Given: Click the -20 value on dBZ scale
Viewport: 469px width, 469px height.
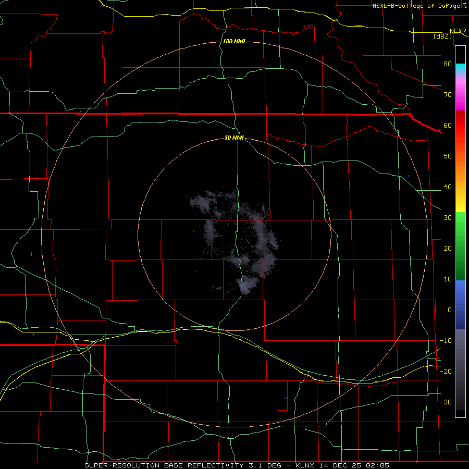Looking at the screenshot, I should (446, 371).
